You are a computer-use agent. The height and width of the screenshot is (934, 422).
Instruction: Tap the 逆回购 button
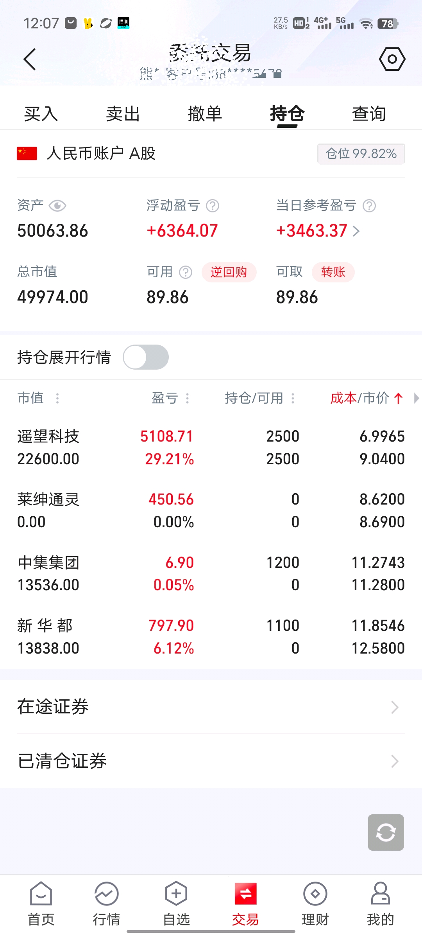(x=229, y=272)
